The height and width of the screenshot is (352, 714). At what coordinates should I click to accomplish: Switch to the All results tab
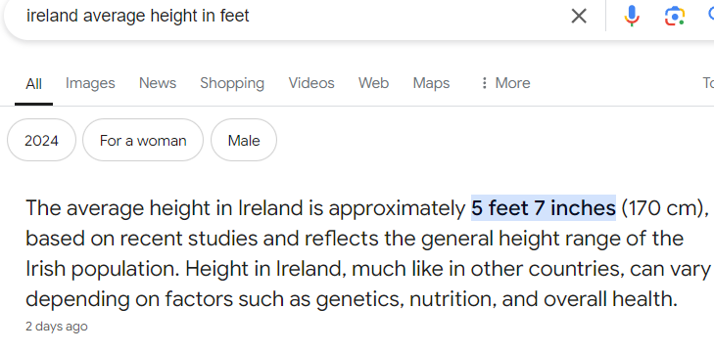click(x=33, y=84)
